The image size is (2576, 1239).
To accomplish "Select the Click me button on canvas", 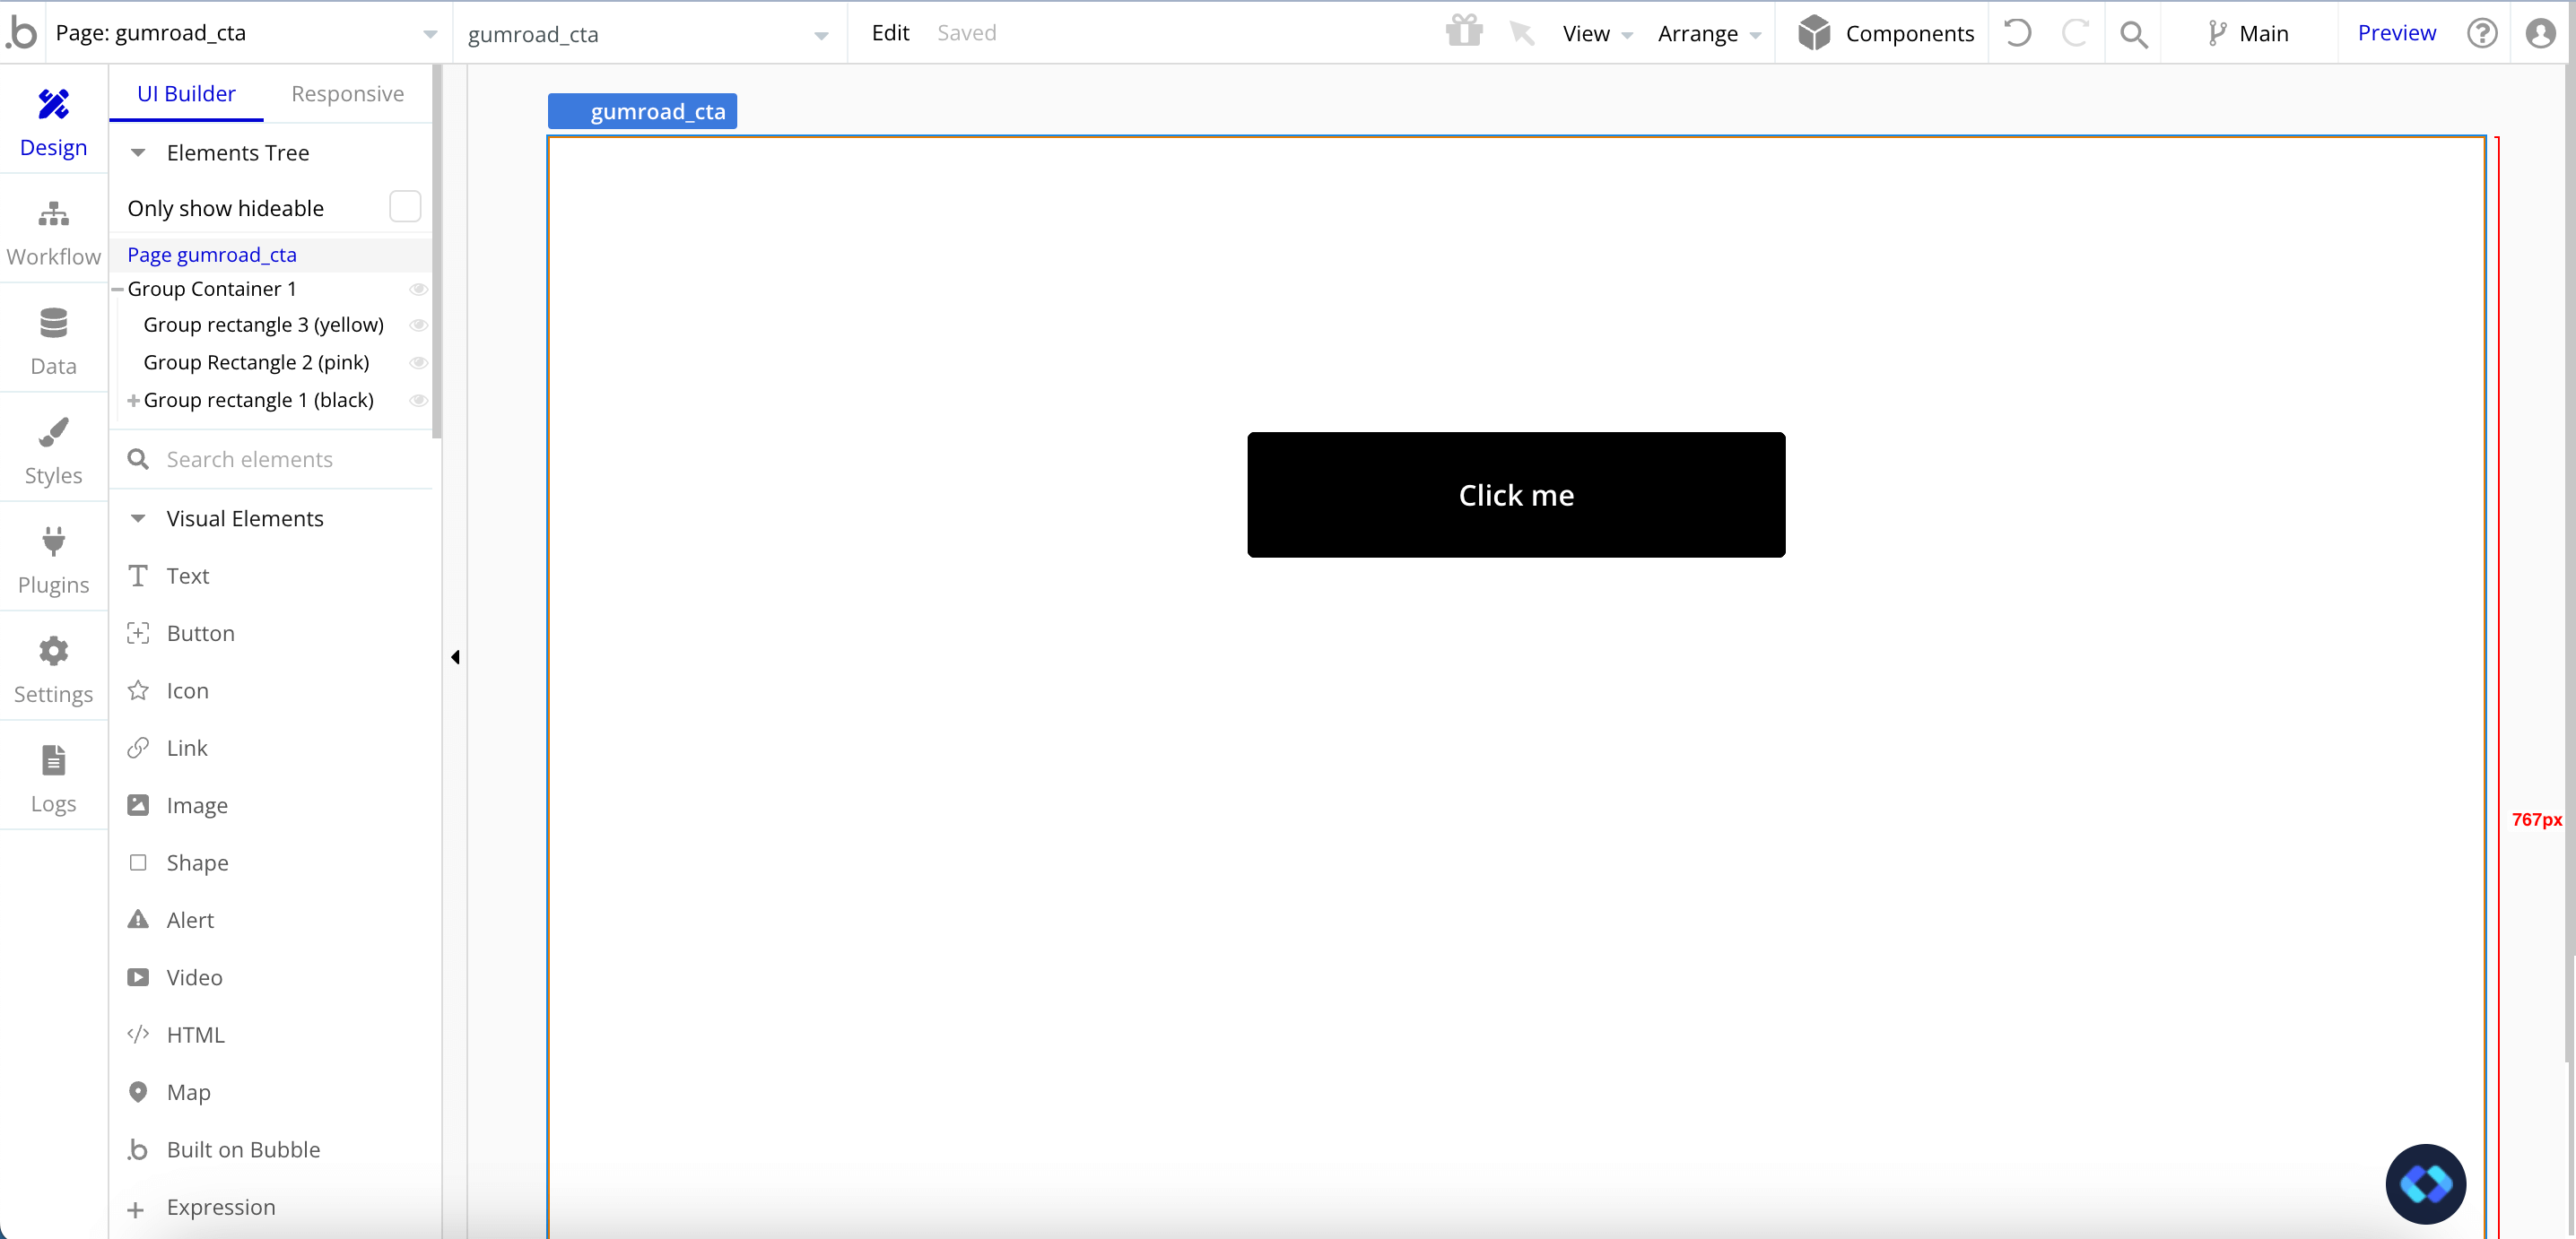I will pyautogui.click(x=1515, y=495).
